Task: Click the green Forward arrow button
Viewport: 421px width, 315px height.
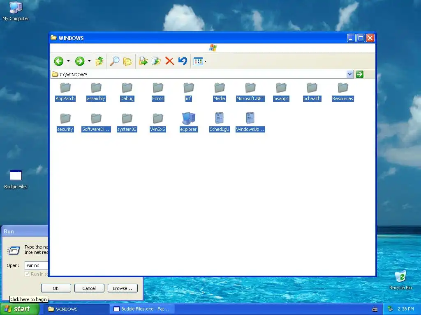Action: [x=79, y=61]
